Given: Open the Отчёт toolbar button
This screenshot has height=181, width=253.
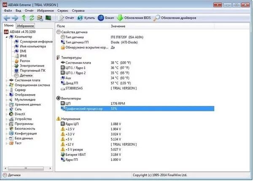Looking at the screenshot, I should [x=66, y=18].
